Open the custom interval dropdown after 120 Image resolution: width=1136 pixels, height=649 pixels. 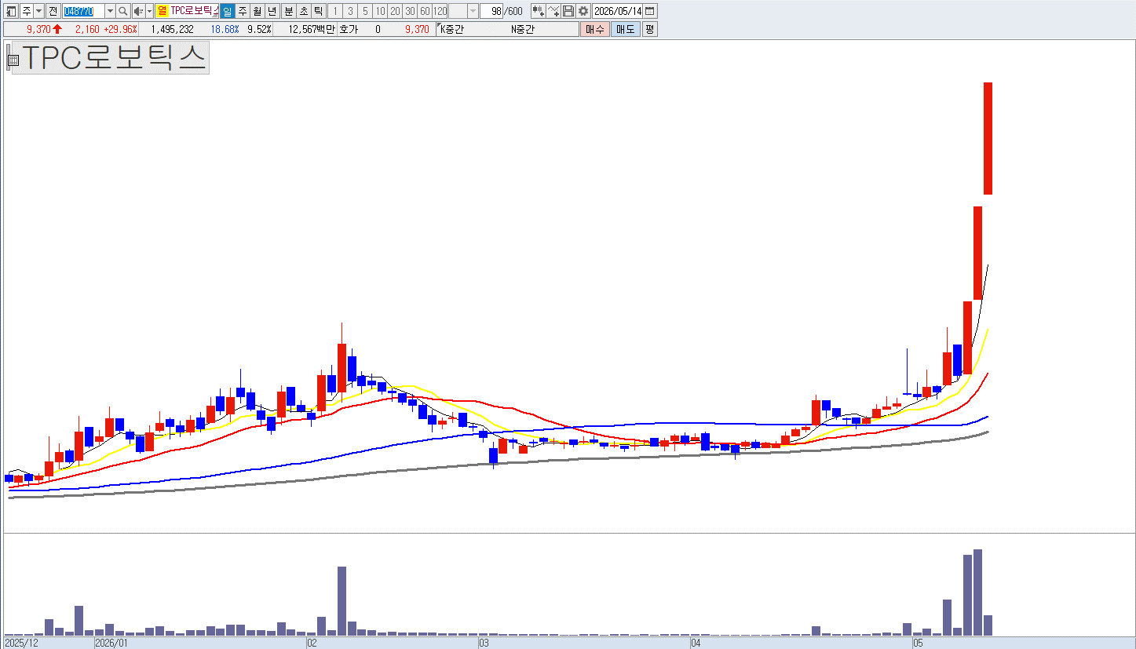(x=473, y=11)
